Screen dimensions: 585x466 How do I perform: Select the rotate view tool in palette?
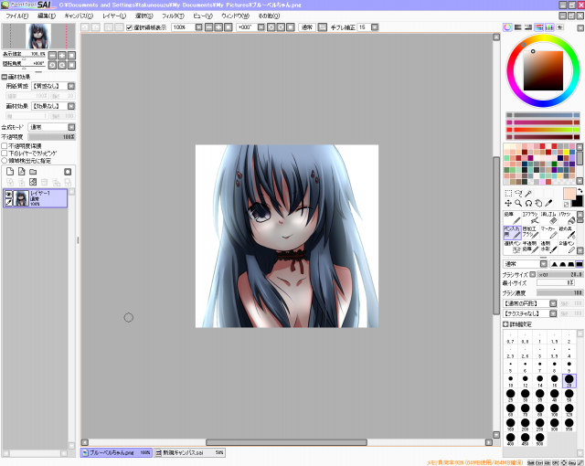(x=528, y=203)
